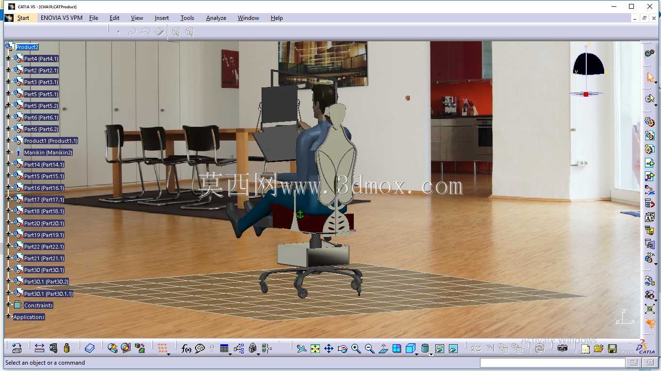Image resolution: width=661 pixels, height=371 pixels.
Task: Click the Assembly gears icon atop right toolbar
Action: pyautogui.click(x=649, y=53)
